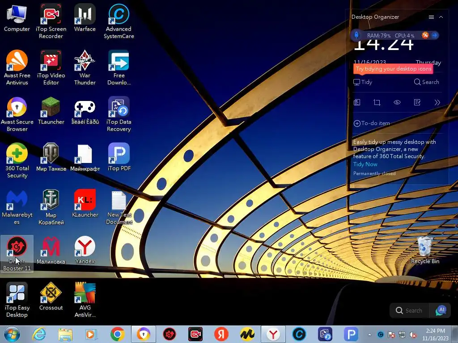The height and width of the screenshot is (343, 458).
Task: Select the iTop Video Editor shortcut
Action: tap(51, 68)
